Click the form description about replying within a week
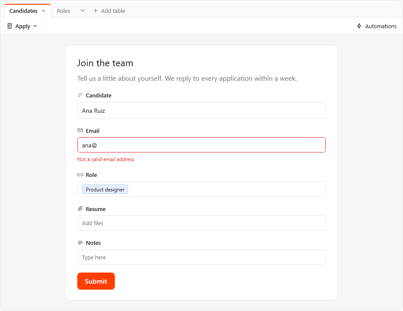Image resolution: width=403 pixels, height=311 pixels. 187,79
